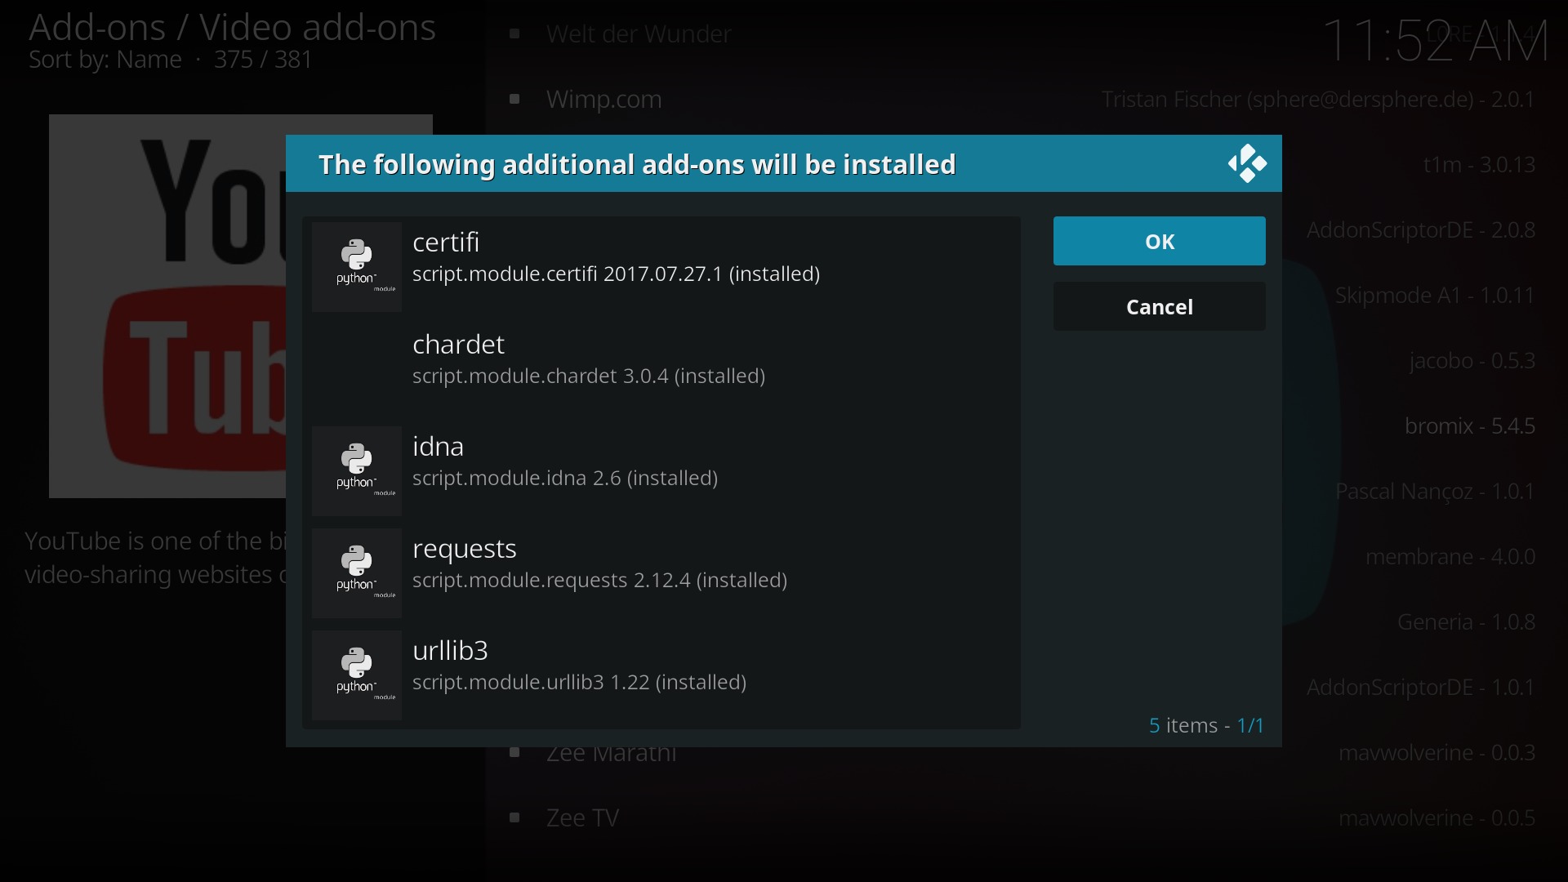Open the Zee Marathi add-on entry
The width and height of the screenshot is (1568, 882).
pyautogui.click(x=611, y=754)
